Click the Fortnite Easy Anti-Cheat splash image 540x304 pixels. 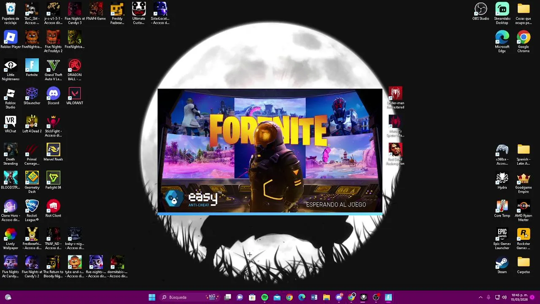pyautogui.click(x=270, y=151)
